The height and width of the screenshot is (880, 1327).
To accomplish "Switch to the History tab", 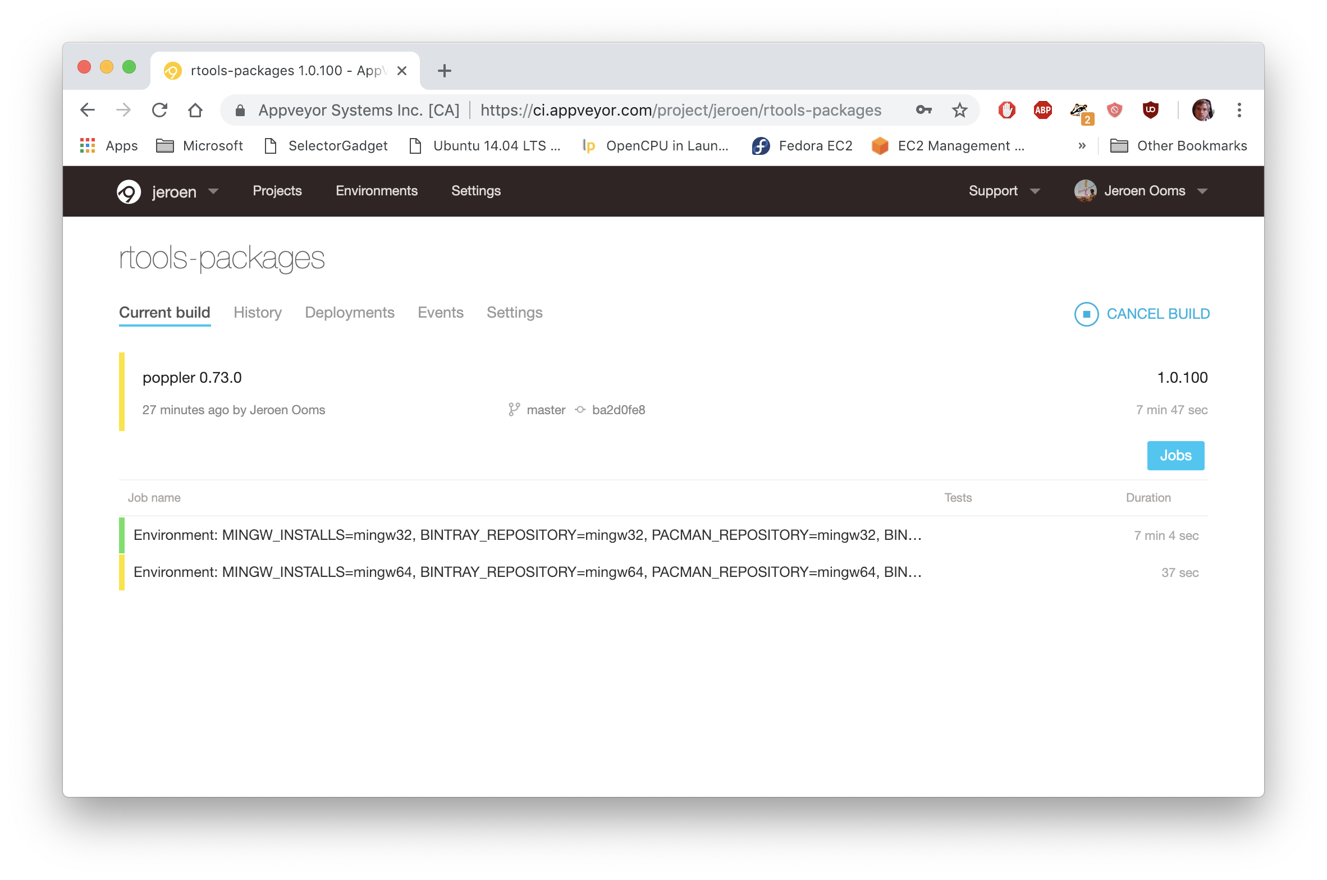I will pos(258,313).
